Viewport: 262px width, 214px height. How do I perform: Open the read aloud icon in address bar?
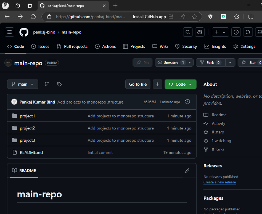pos(183,16)
